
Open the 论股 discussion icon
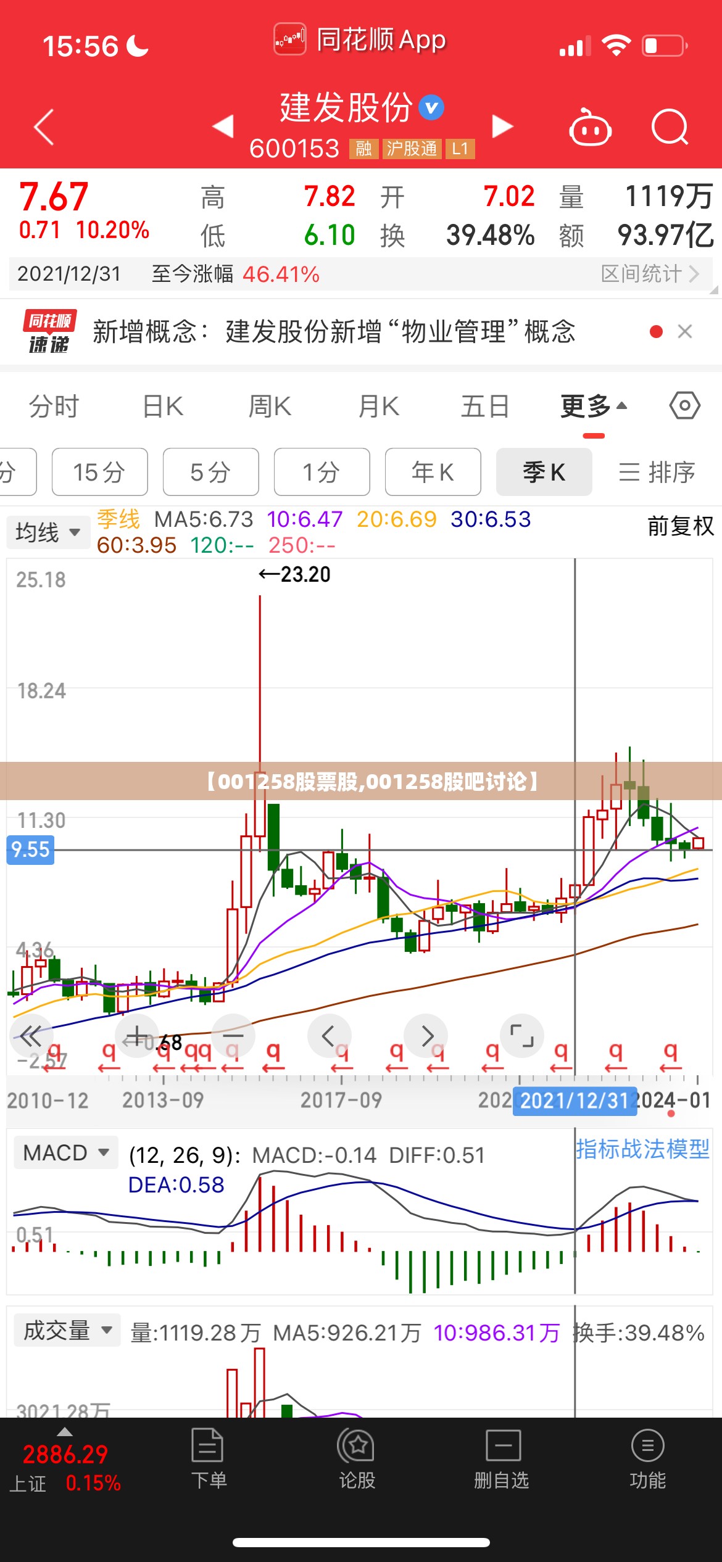[x=357, y=1458]
